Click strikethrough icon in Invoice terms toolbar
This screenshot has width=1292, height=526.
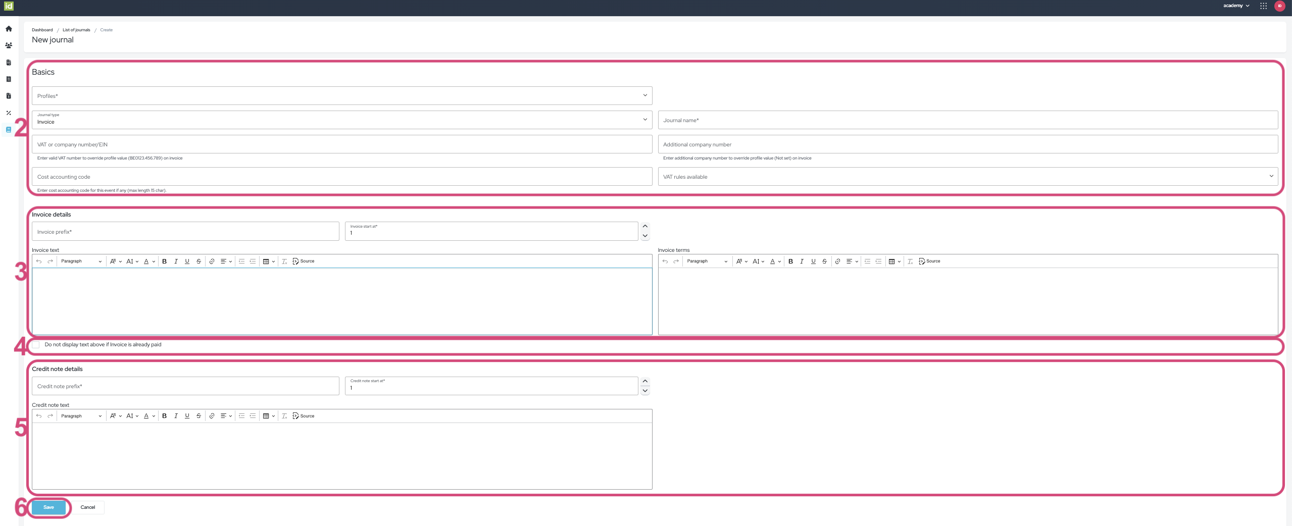pyautogui.click(x=824, y=261)
